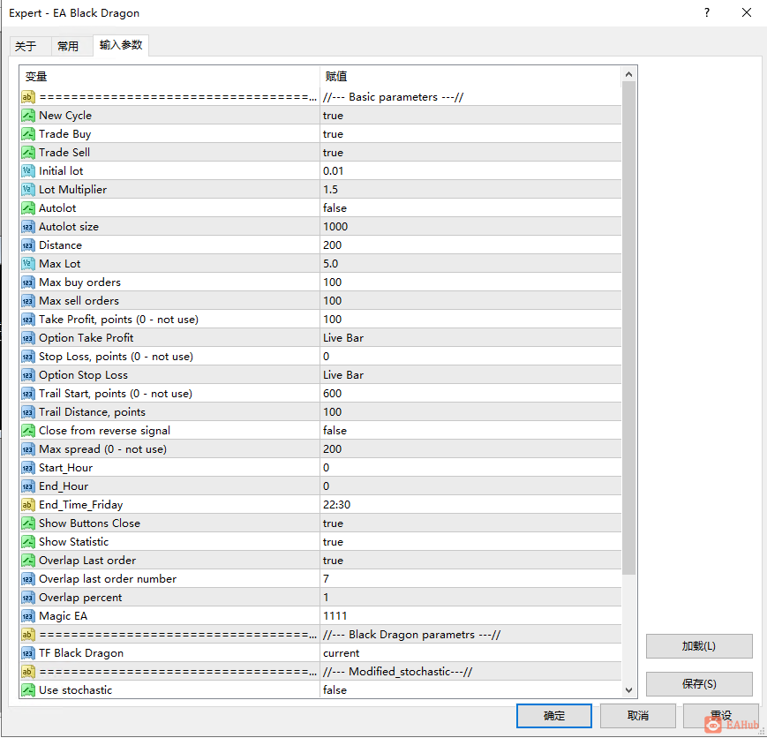Image resolution: width=767 pixels, height=738 pixels.
Task: Click Lot Multiplier value 1.5
Action: coord(331,190)
